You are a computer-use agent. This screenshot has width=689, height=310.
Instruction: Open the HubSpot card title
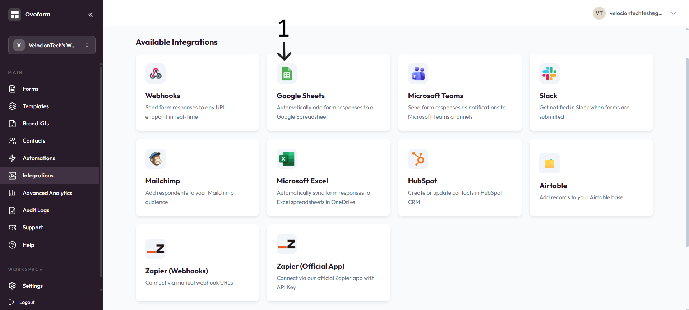pyautogui.click(x=422, y=181)
